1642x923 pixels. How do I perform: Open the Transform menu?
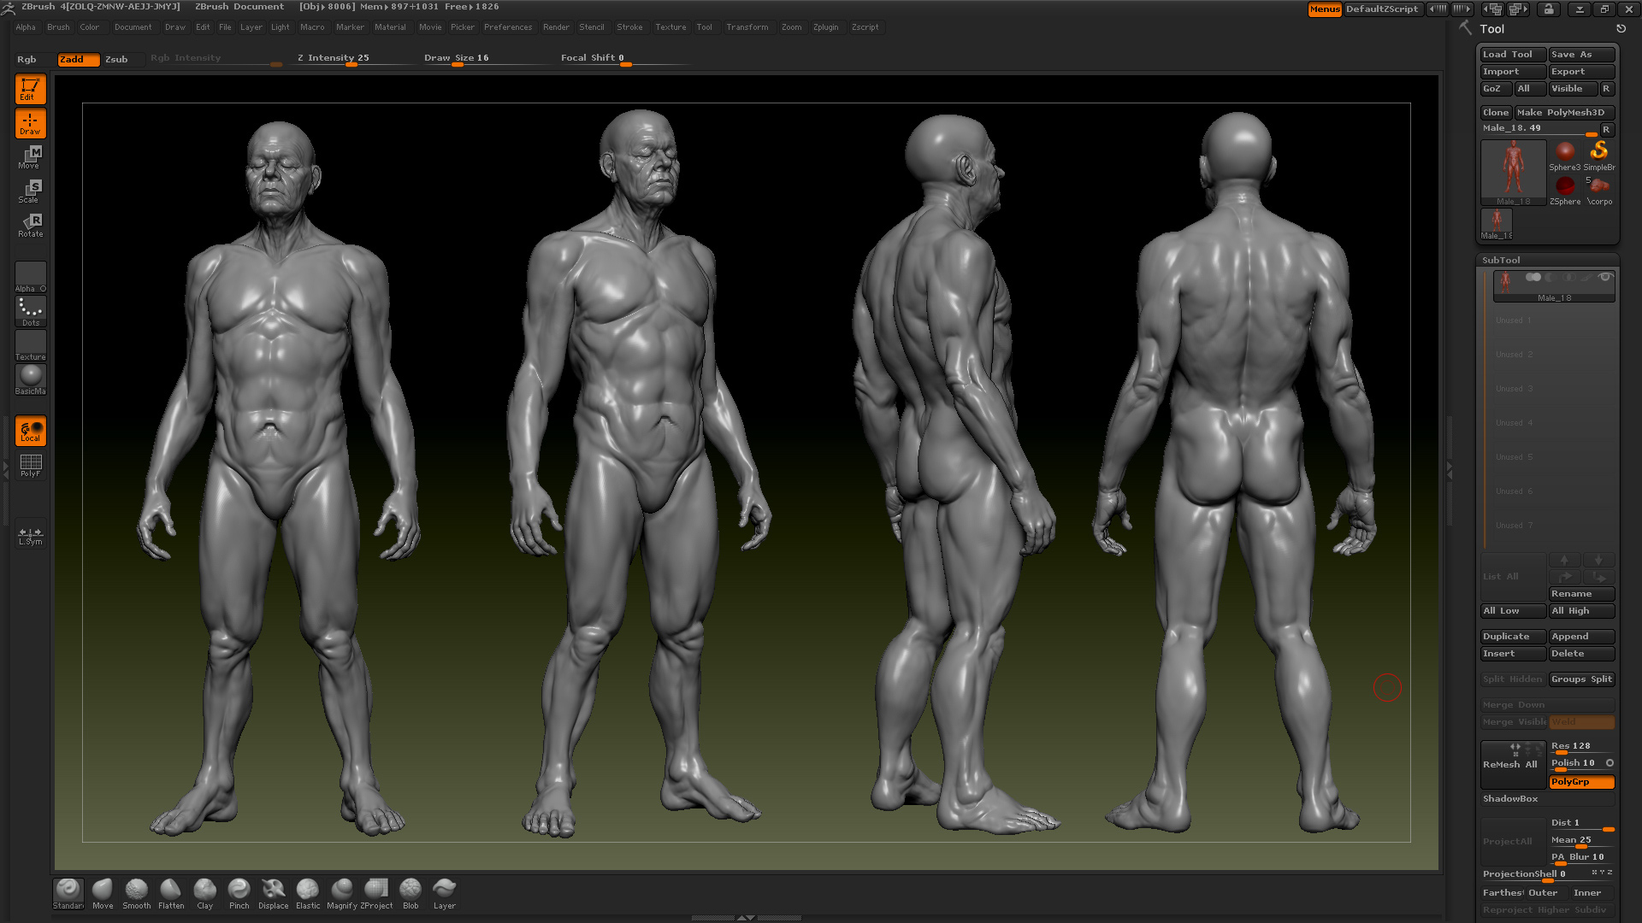(747, 27)
